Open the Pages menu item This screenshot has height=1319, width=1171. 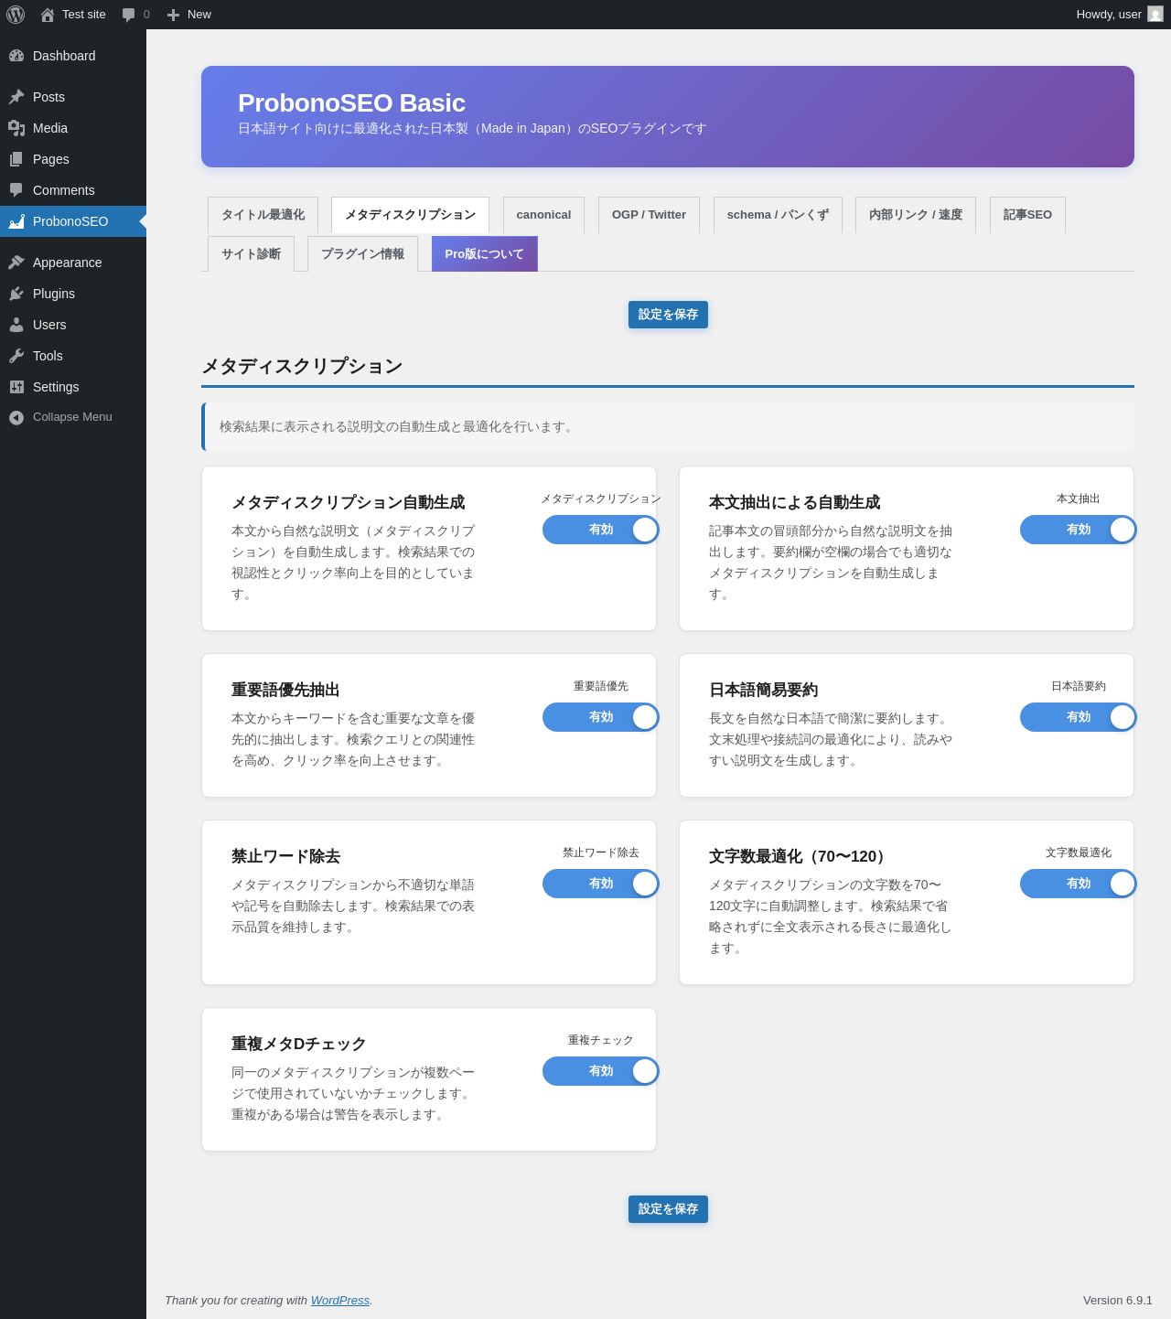(x=73, y=159)
